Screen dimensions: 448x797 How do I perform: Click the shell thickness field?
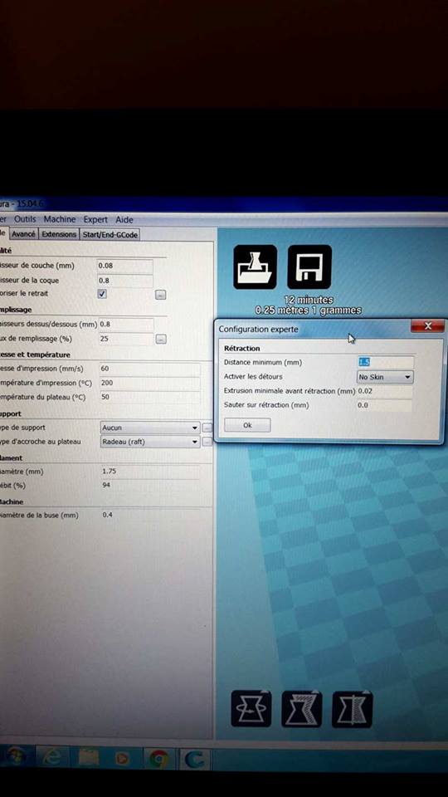point(125,281)
